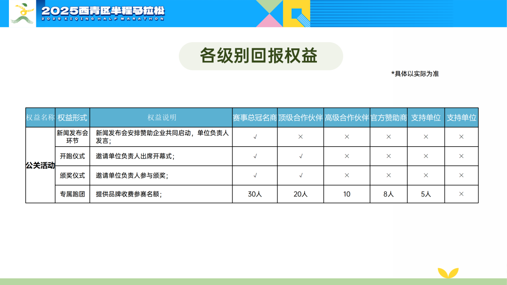Click the marathon runner logo in header
This screenshot has height=285, width=507.
point(22,13)
